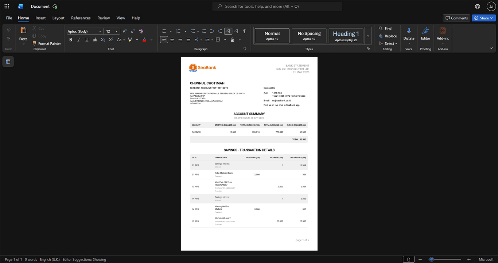The image size is (498, 263).
Task: Click the Paste clipboard icon
Action: [23, 30]
